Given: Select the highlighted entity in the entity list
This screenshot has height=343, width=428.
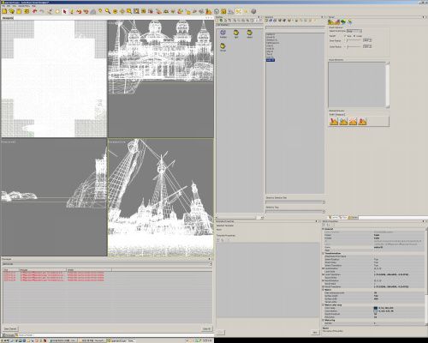Looking at the screenshot, I should pyautogui.click(x=270, y=60).
